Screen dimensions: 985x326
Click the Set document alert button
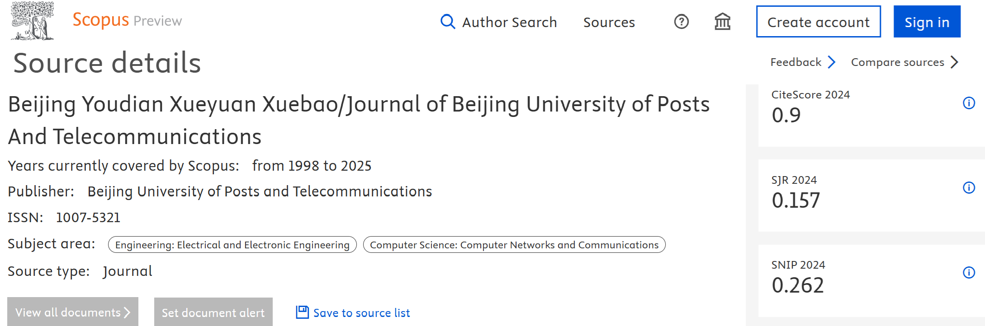click(213, 312)
